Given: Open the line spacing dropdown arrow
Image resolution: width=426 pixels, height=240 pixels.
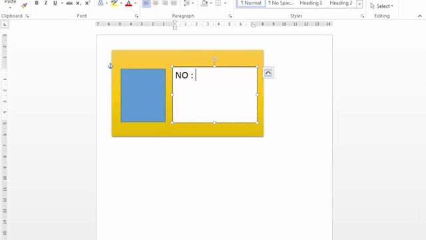Looking at the screenshot, I should (193, 3).
